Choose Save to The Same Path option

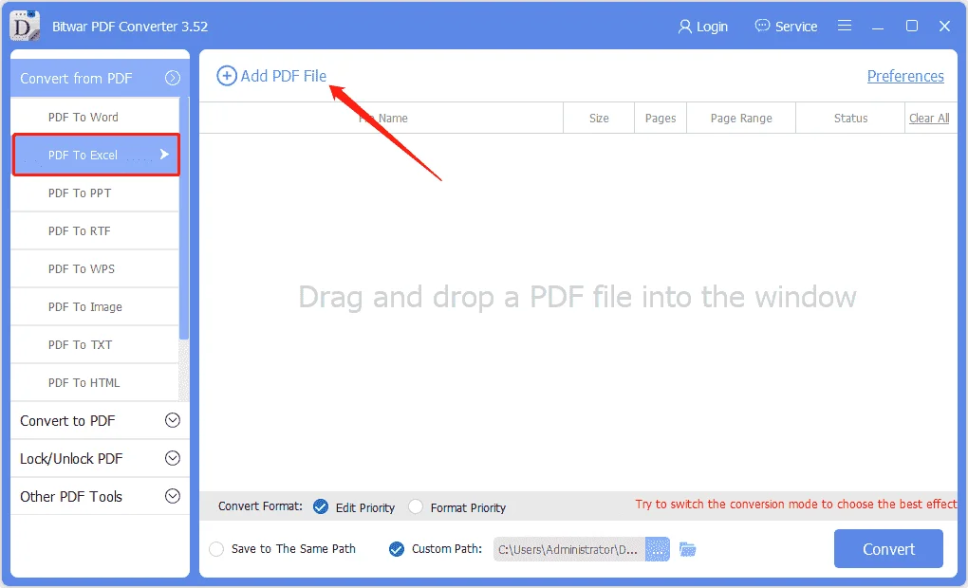click(216, 549)
